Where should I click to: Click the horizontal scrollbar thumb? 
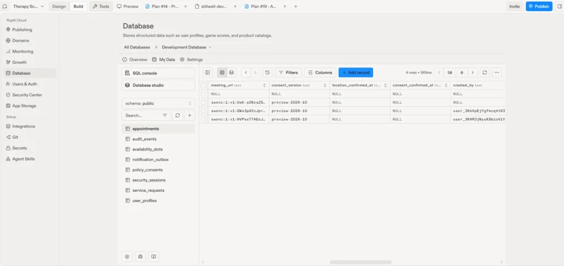coord(360,262)
